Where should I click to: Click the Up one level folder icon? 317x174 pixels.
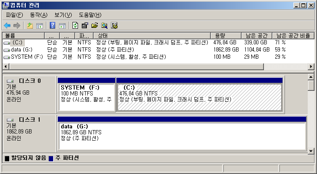(x=30, y=25)
